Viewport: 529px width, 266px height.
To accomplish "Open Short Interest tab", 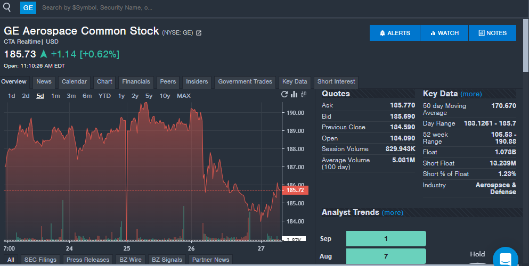I will (336, 82).
